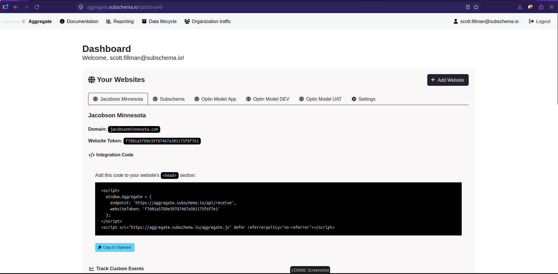This screenshot has height=274, width=558.
Task: Open the extensions puzzle icon
Action: (x=541, y=7)
